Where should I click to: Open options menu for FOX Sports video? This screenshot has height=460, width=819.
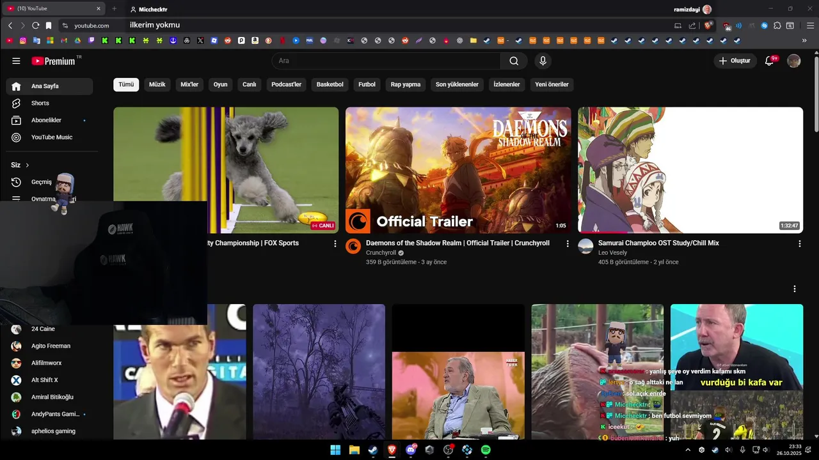point(335,243)
